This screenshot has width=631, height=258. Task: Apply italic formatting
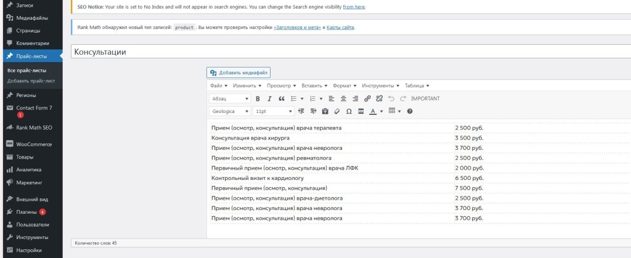coord(269,98)
